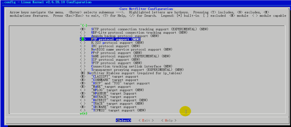Toggle Connection tracking netlink state box
291x127 pixels.
pos(83,66)
